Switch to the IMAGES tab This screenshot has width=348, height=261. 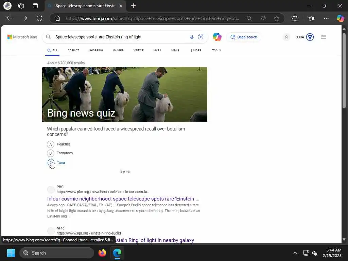[x=118, y=50]
